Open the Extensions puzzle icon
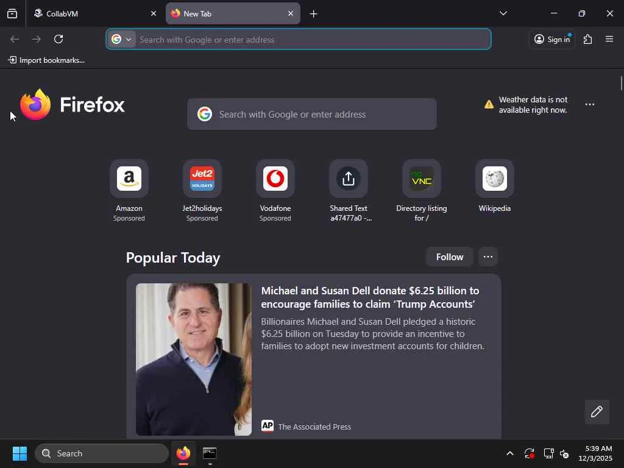624x468 pixels. (x=588, y=39)
